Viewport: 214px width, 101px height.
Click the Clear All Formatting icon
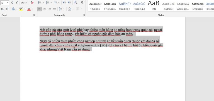pyautogui.click(x=32, y=2)
